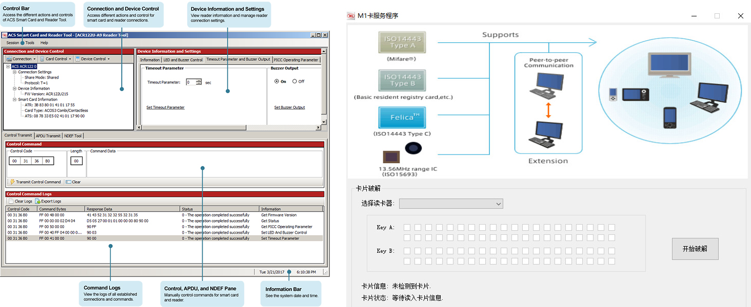Click the Response Data column header
This screenshot has height=307, width=751.
coord(132,209)
